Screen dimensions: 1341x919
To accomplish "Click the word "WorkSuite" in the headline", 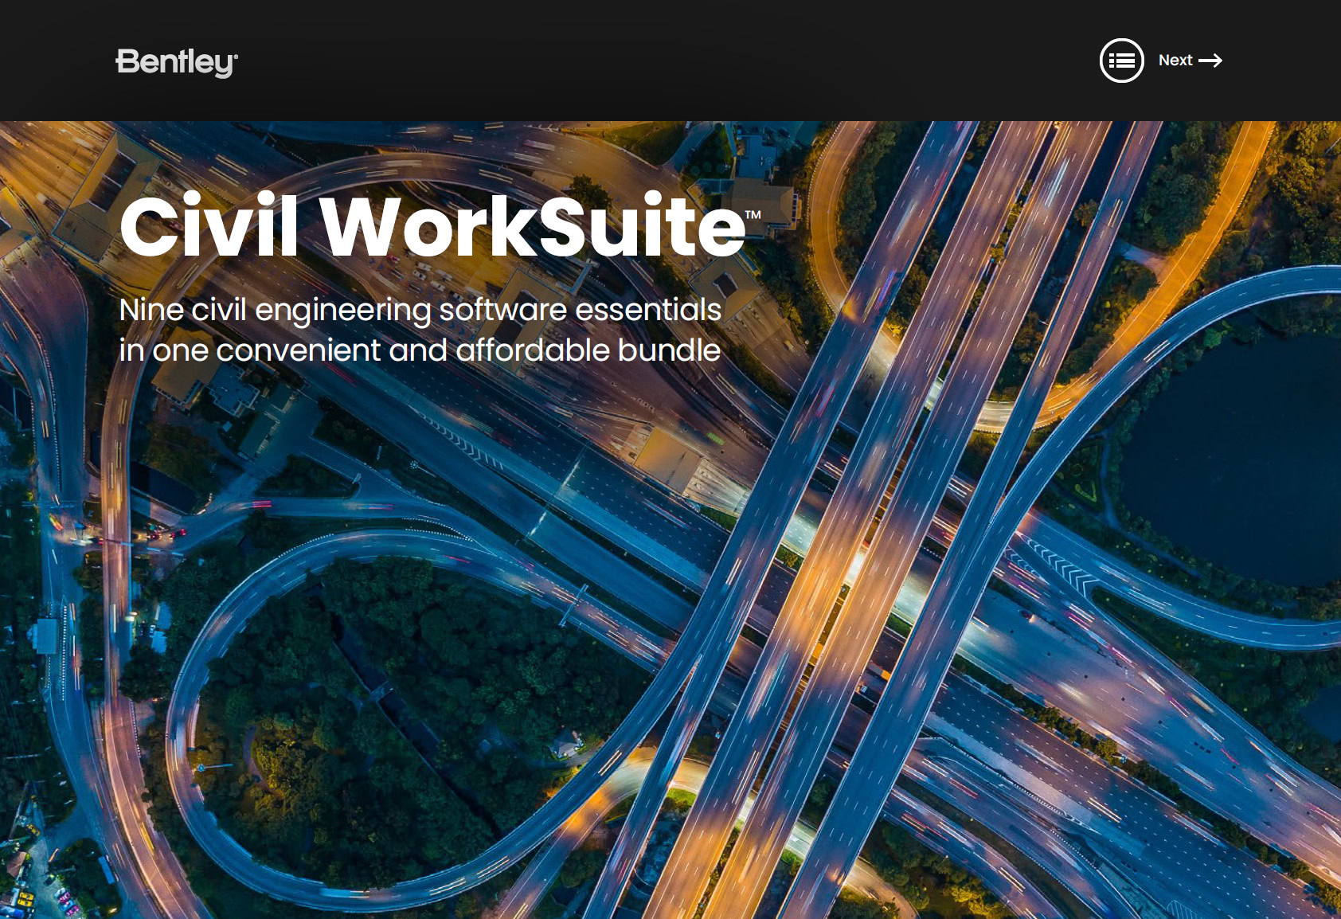I will click(x=532, y=227).
